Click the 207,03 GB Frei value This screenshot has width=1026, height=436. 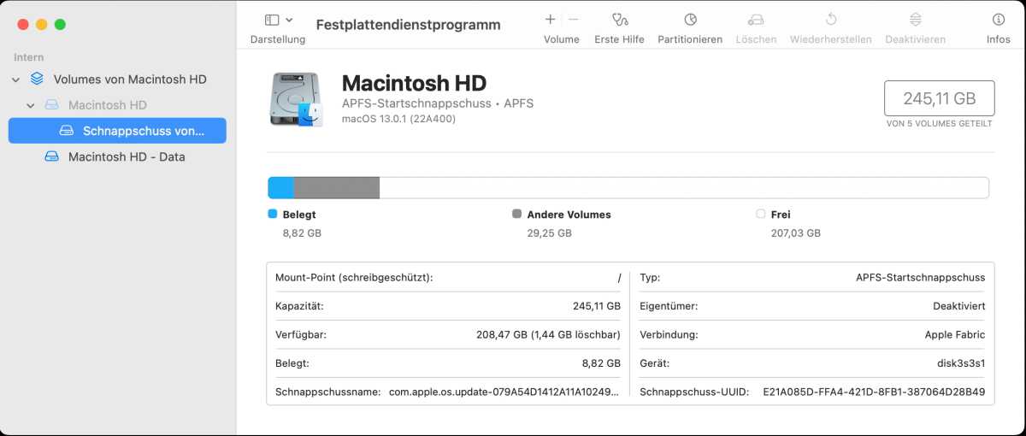coord(795,233)
